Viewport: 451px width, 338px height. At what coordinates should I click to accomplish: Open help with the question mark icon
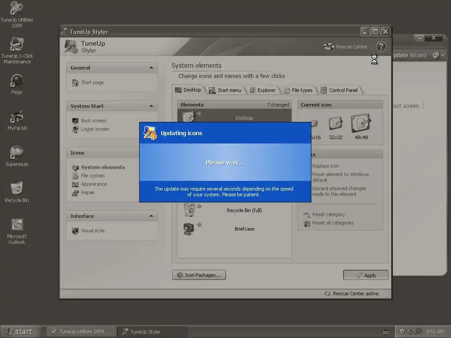click(381, 47)
